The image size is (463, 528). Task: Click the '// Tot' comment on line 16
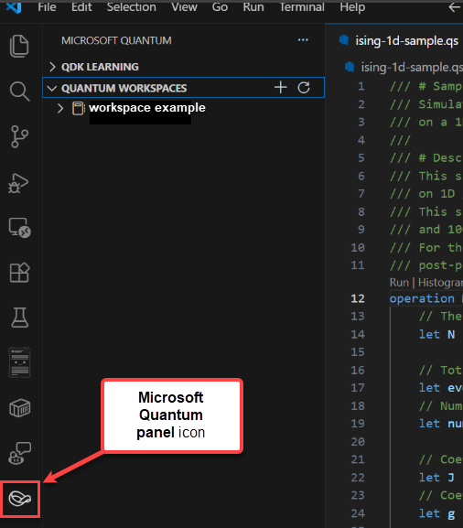[x=440, y=370]
